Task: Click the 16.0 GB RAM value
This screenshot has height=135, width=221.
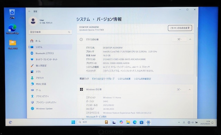Action: pos(107,56)
